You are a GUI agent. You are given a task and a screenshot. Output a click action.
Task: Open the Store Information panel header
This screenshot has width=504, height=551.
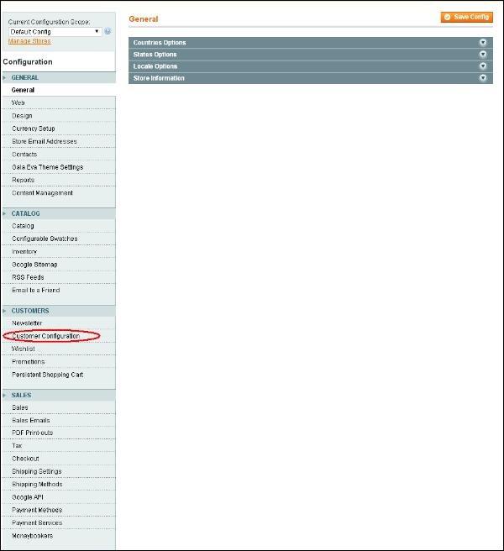click(x=311, y=77)
